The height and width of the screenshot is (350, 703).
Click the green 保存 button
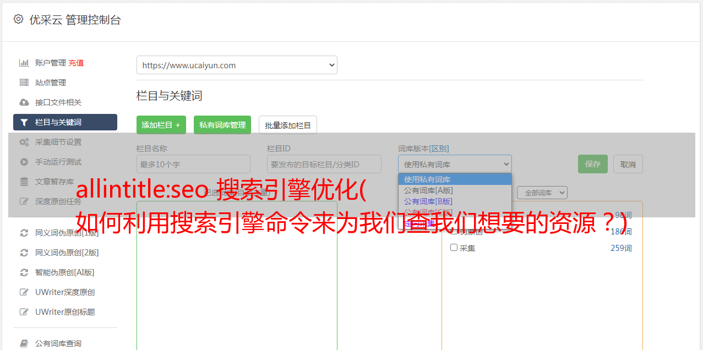click(x=593, y=164)
